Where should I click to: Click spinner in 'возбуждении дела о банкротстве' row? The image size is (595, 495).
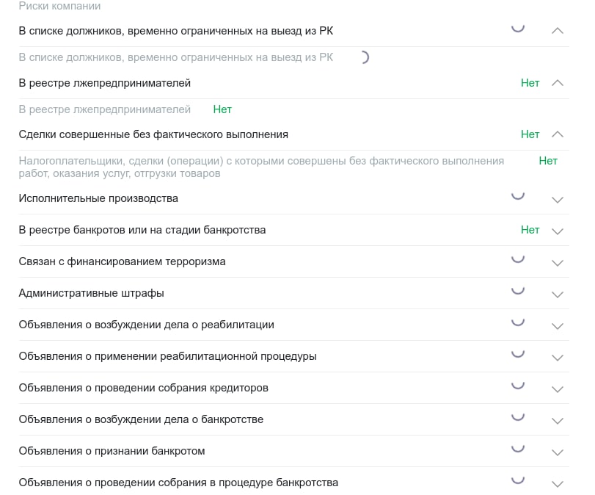pos(518,416)
